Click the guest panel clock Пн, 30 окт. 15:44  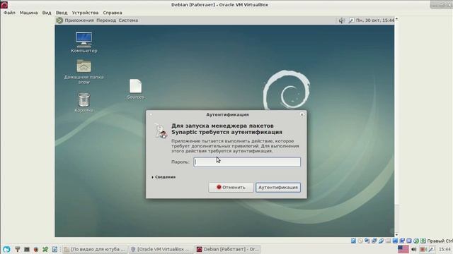click(x=375, y=20)
